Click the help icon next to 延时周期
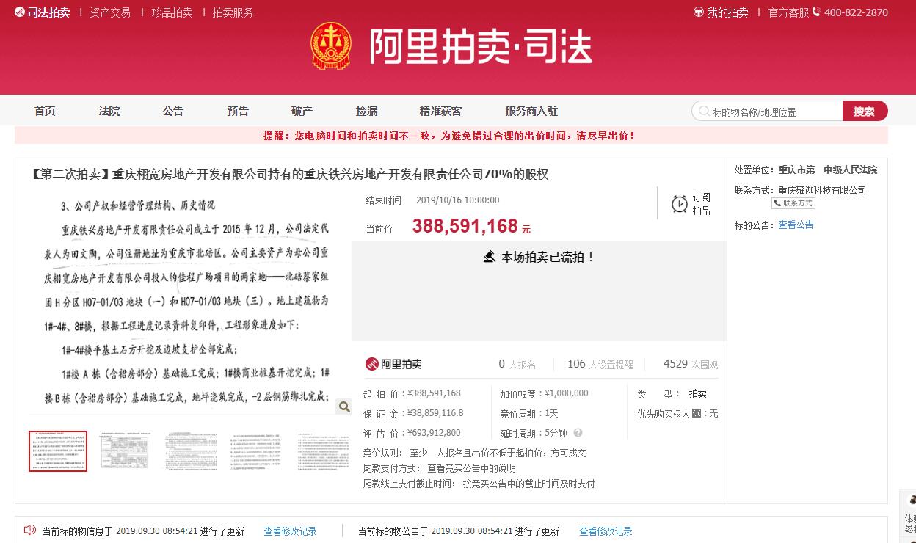This screenshot has width=916, height=543. click(x=578, y=433)
